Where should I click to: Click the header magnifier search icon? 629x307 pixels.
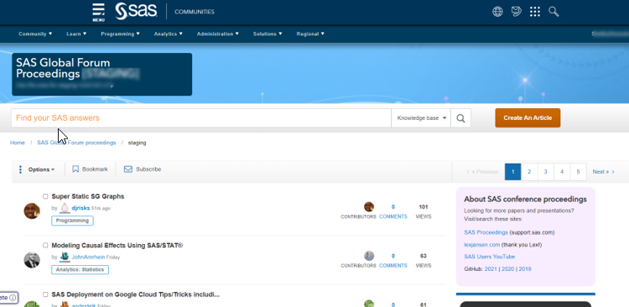554,12
